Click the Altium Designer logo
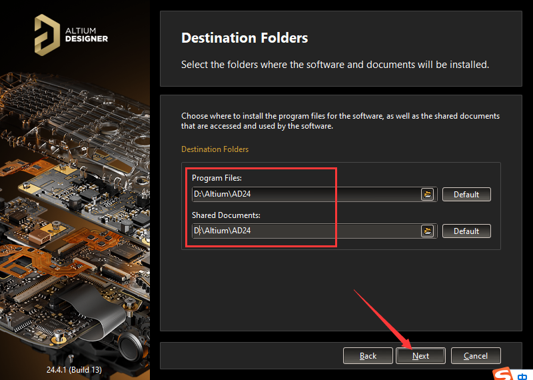533x380 pixels. [71, 35]
